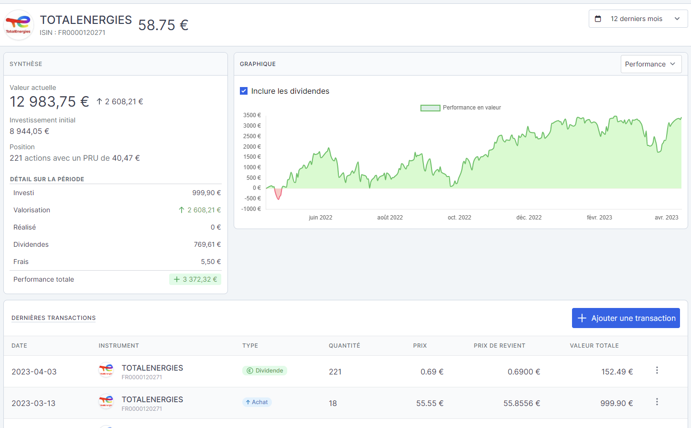Viewport: 691px width, 428px height.
Task: Click the 58.75 € share price in the header
Action: pos(163,25)
